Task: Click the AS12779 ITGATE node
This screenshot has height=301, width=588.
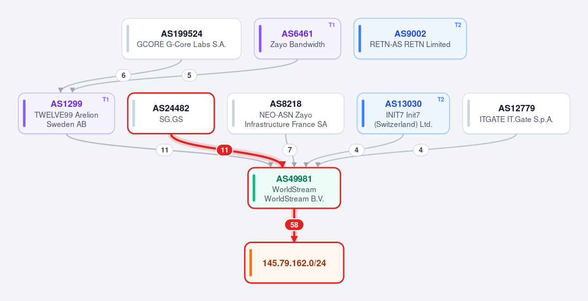Action: click(x=516, y=113)
